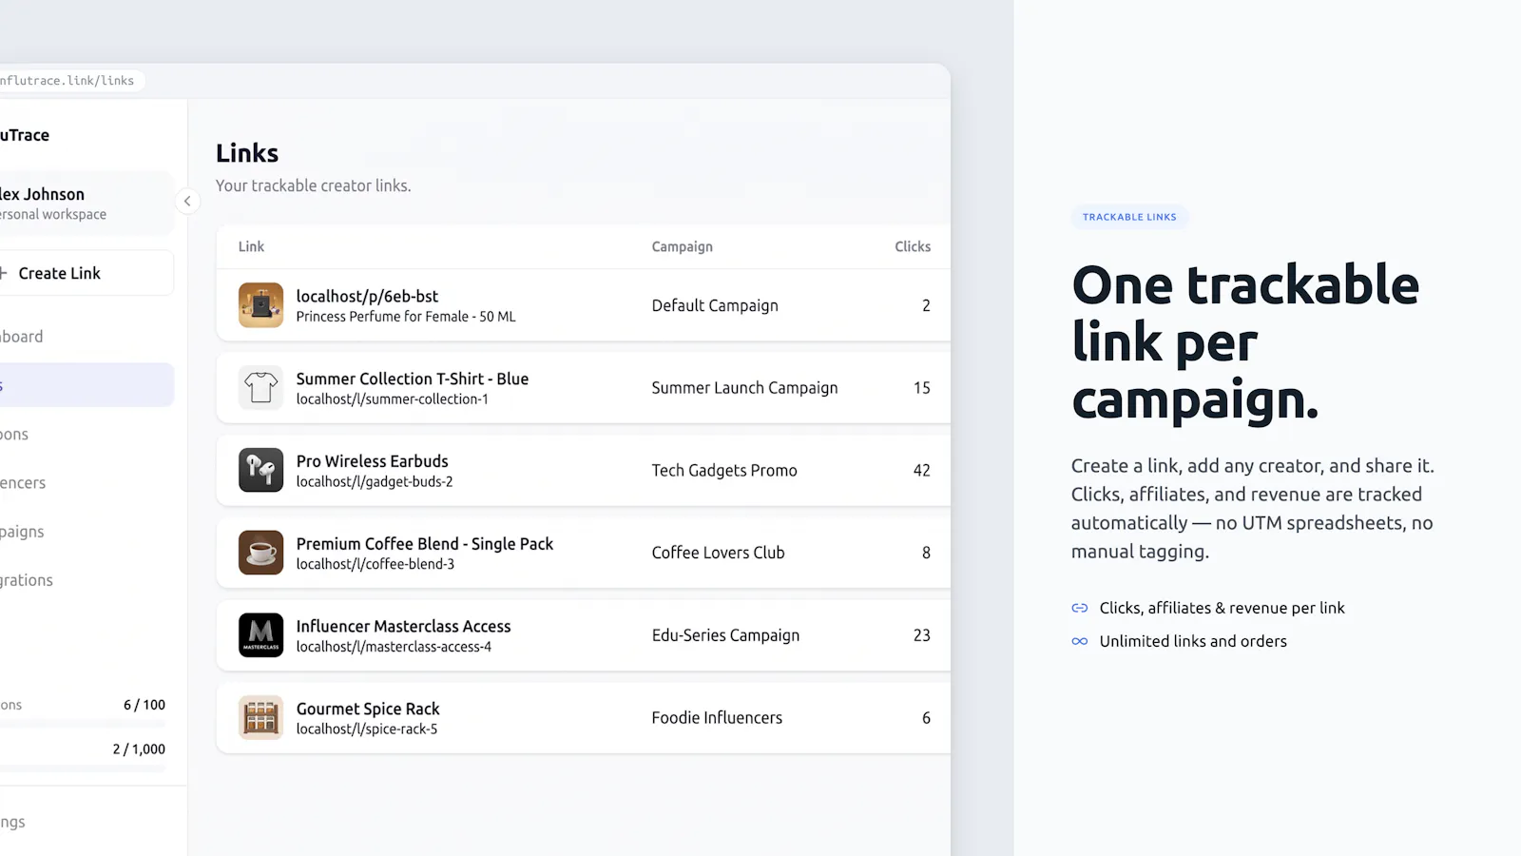The image size is (1521, 856).
Task: Open the Integrations sidebar item
Action: coord(87,580)
